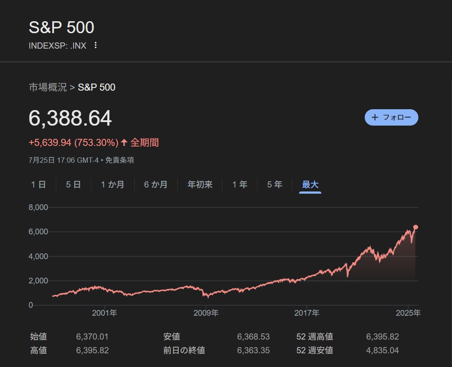Click the 2009年 x-axis label
This screenshot has height=367, width=452.
click(x=206, y=313)
